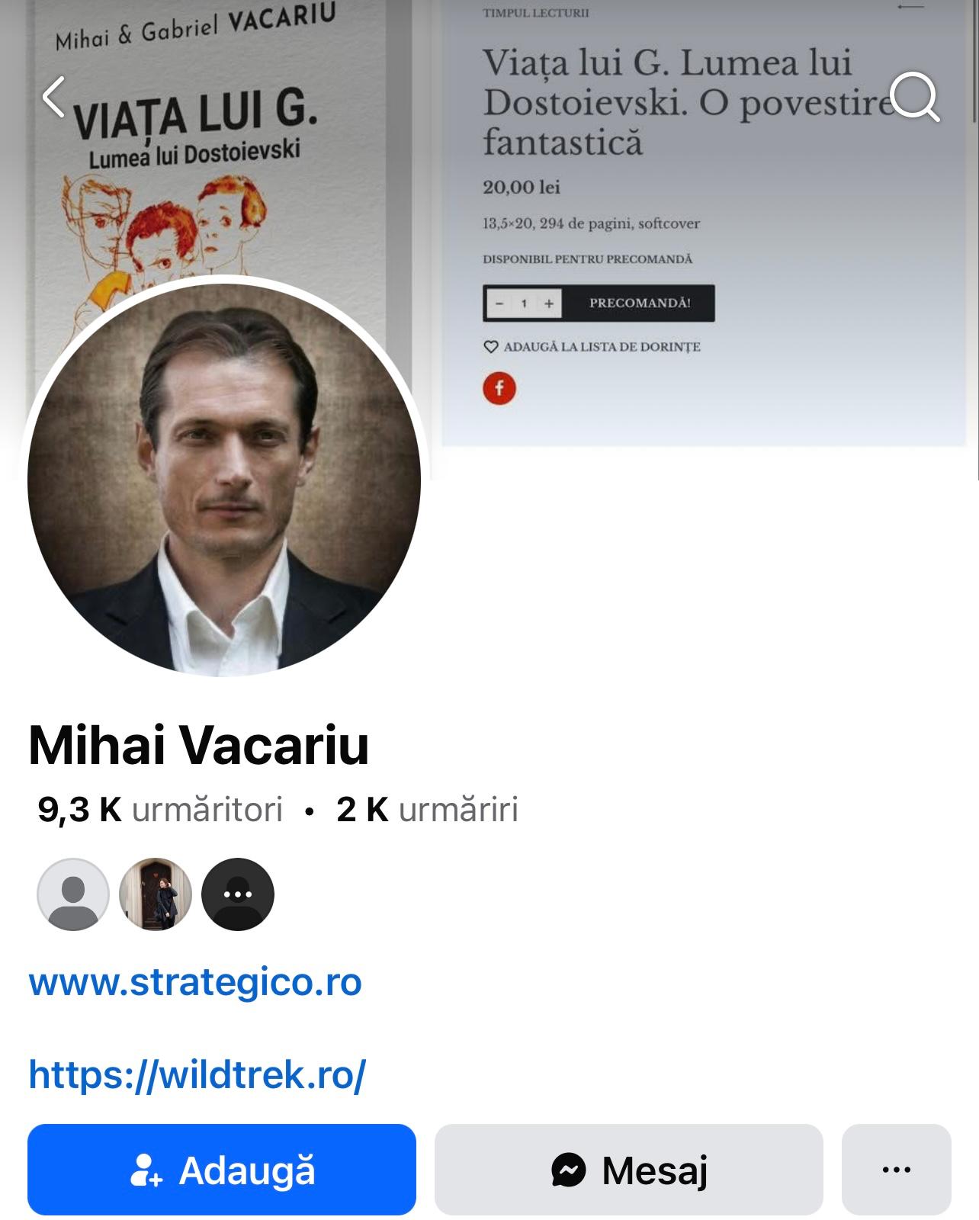Add friend with the Adaugă button
This screenshot has width=979, height=1220.
coord(222,1170)
